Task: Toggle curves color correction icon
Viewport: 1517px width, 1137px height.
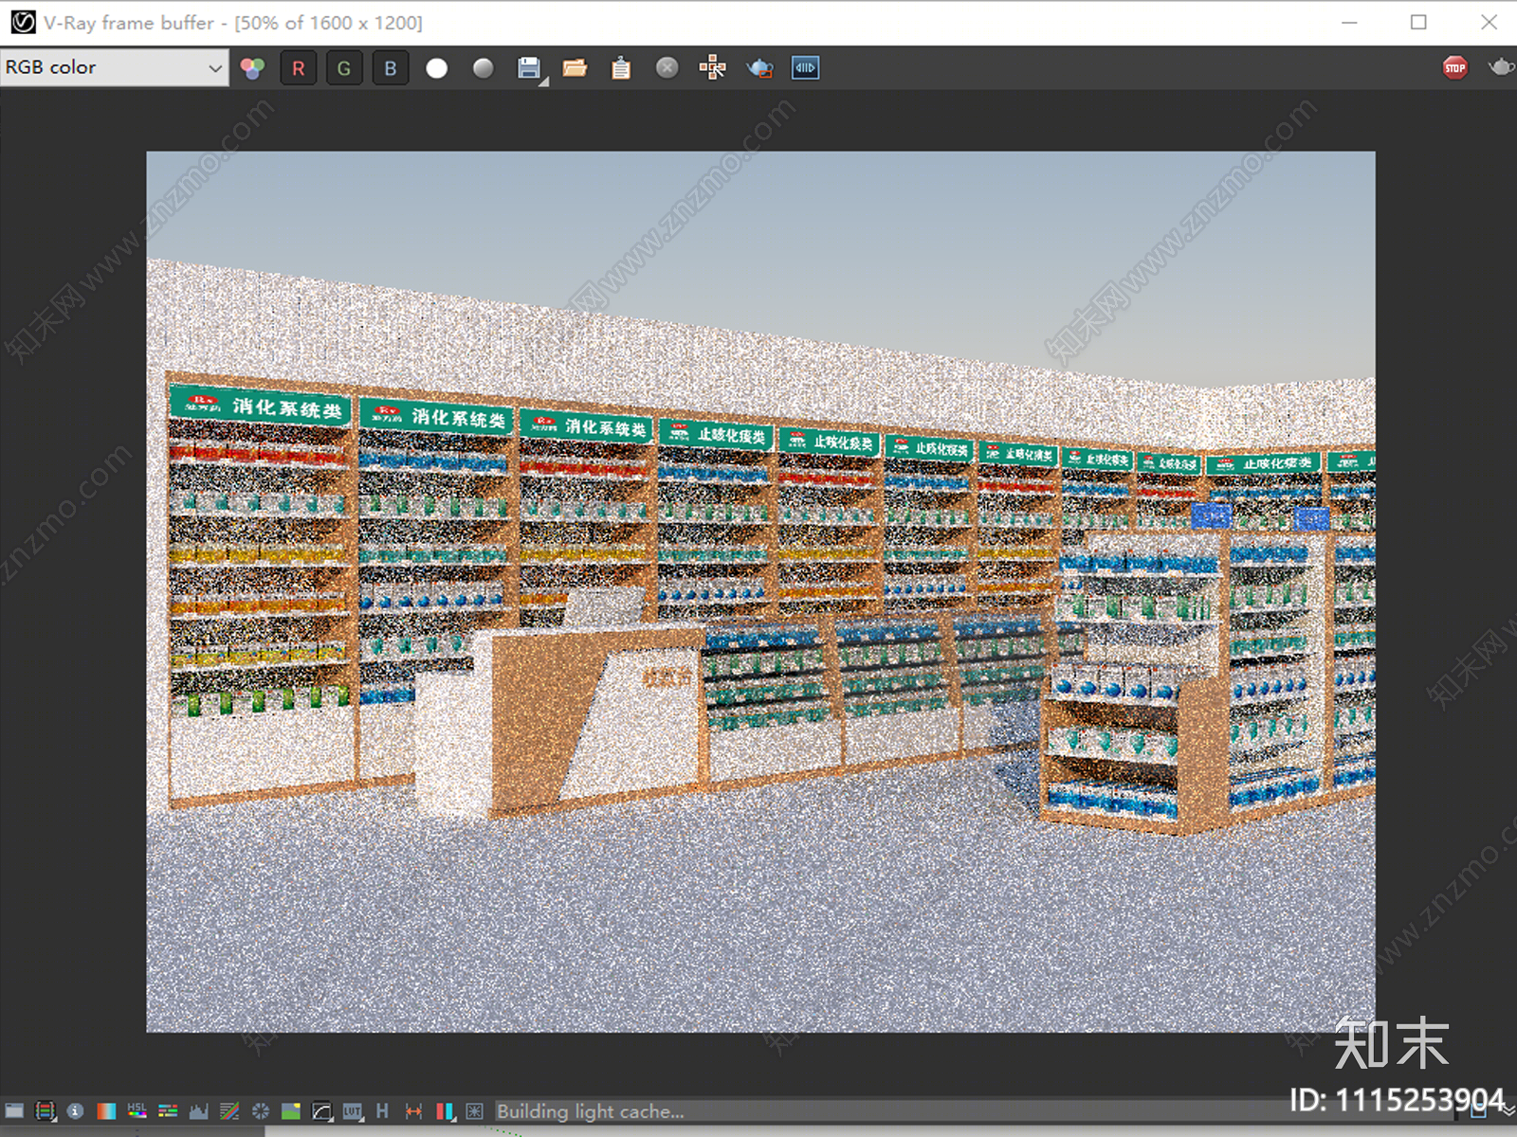Action: click(229, 1110)
